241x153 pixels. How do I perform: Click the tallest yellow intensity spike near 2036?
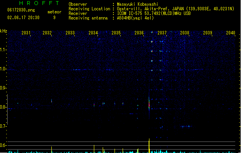click(149, 146)
